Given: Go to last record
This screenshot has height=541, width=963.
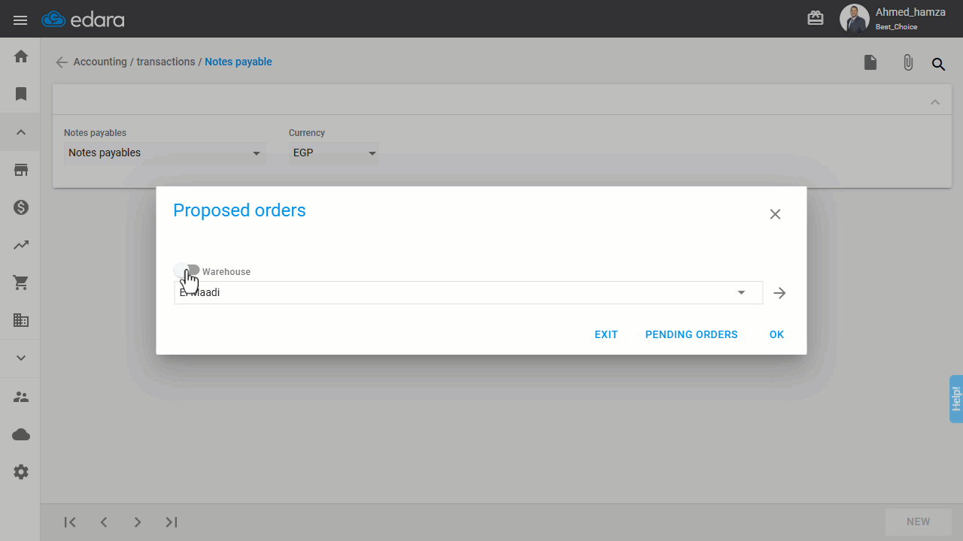Looking at the screenshot, I should (172, 522).
